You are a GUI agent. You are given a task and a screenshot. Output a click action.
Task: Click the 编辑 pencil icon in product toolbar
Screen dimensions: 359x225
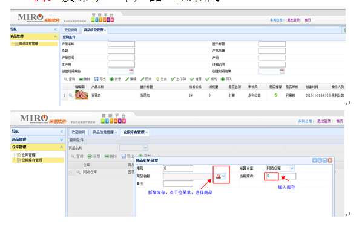pyautogui.click(x=127, y=79)
